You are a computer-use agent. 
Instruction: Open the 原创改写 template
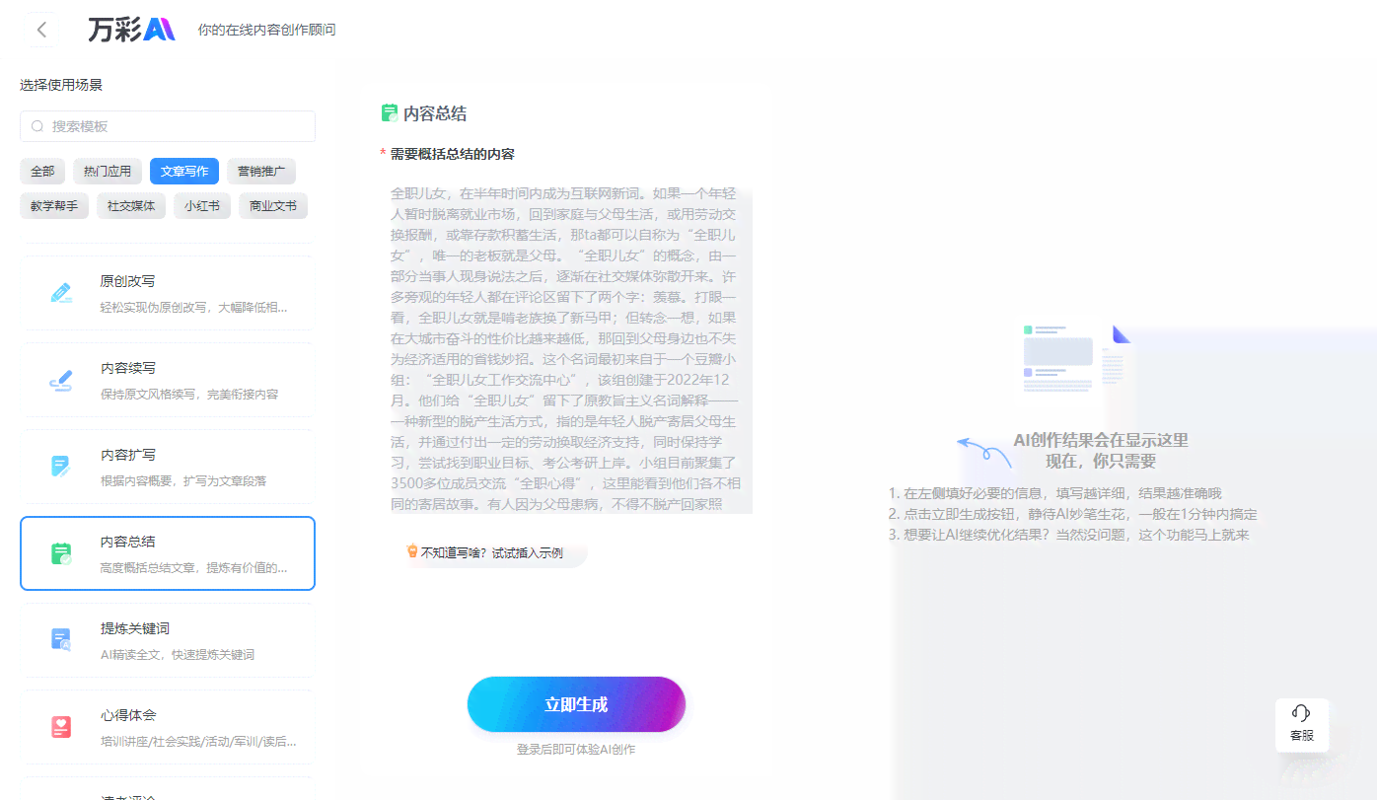click(x=168, y=293)
